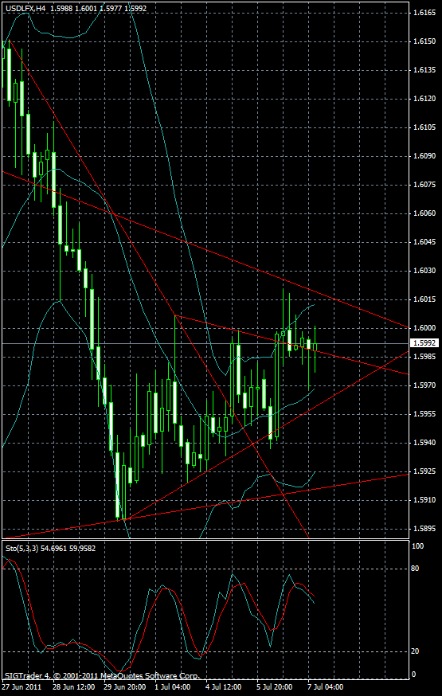Click the stochastic scale value 100
Screen dimensions: 442x696
(417, 546)
